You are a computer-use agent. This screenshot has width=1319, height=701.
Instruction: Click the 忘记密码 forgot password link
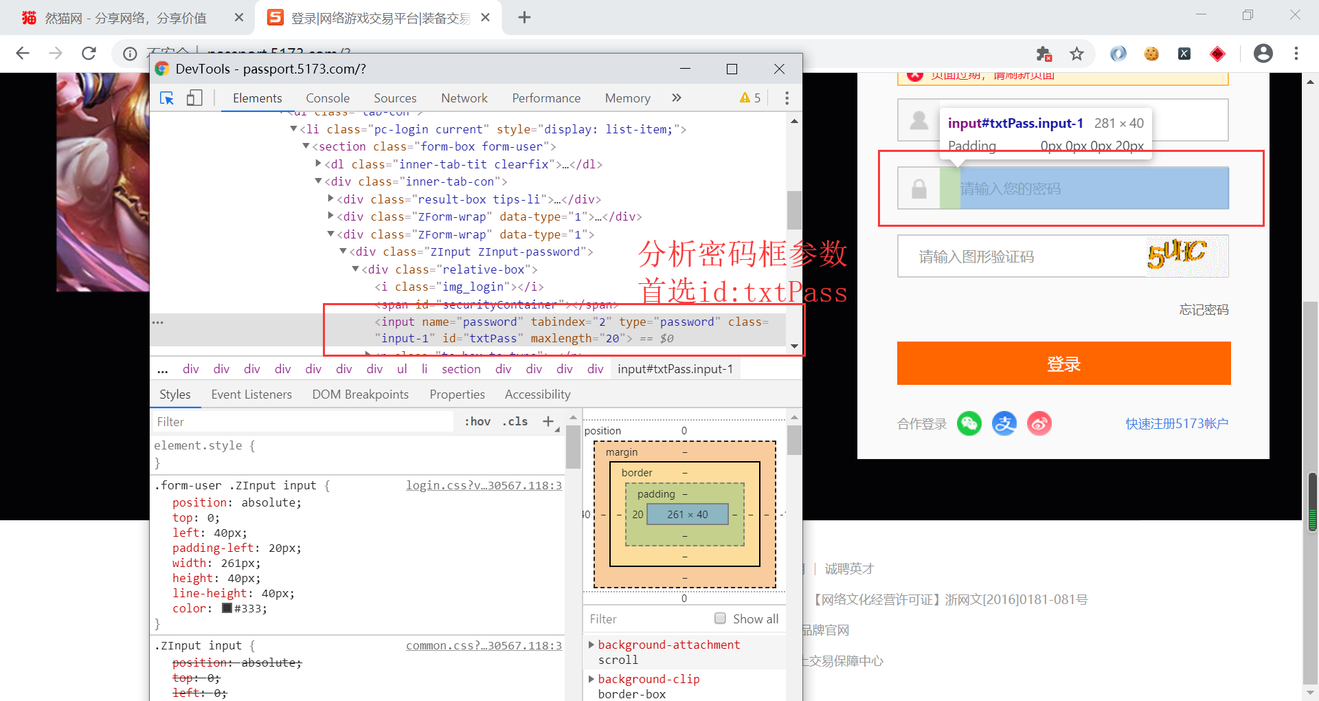[x=1204, y=310]
